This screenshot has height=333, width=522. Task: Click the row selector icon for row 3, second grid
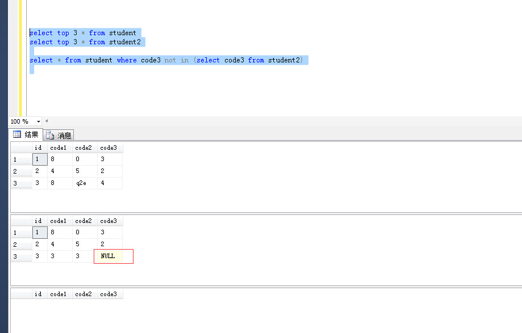[21, 256]
